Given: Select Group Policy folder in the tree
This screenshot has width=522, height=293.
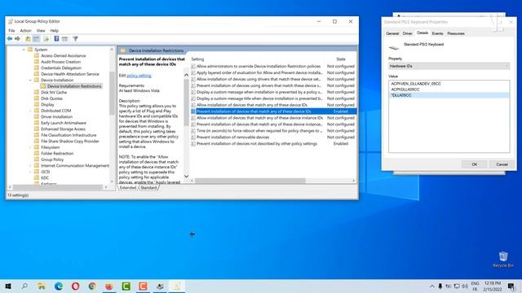Looking at the screenshot, I should [x=52, y=160].
